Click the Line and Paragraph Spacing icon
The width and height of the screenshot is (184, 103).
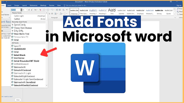pyautogui.click(x=56, y=14)
